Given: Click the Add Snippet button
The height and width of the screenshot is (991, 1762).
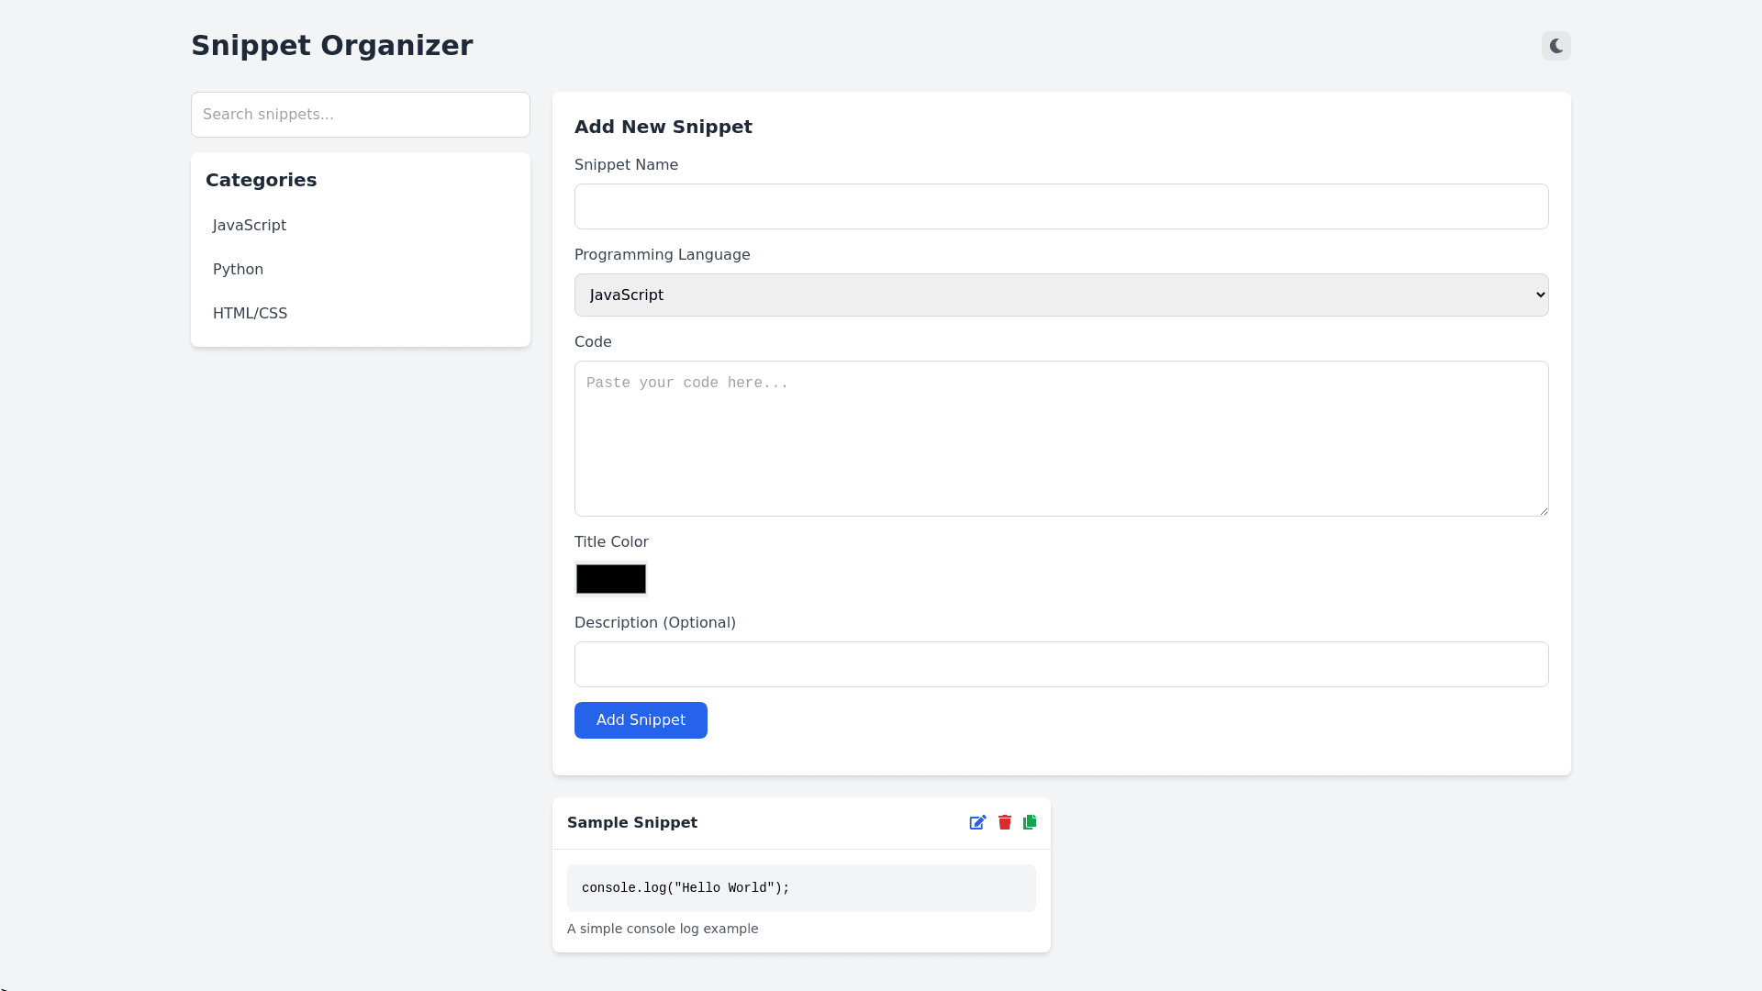Looking at the screenshot, I should [641, 720].
